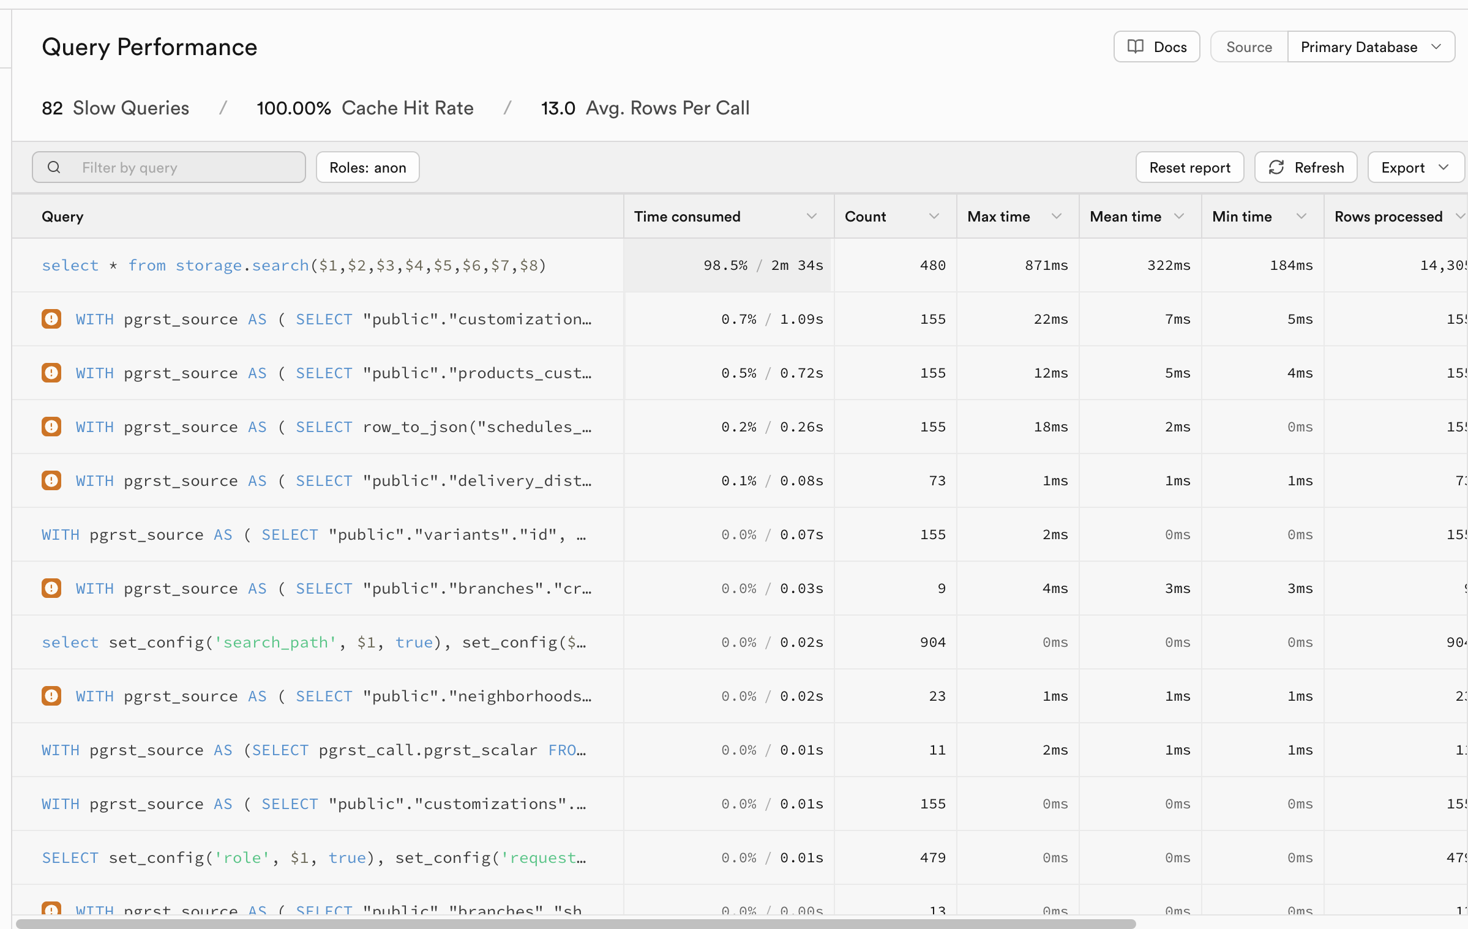Click the warning icon on the customization query row
The height and width of the screenshot is (929, 1468).
51,319
